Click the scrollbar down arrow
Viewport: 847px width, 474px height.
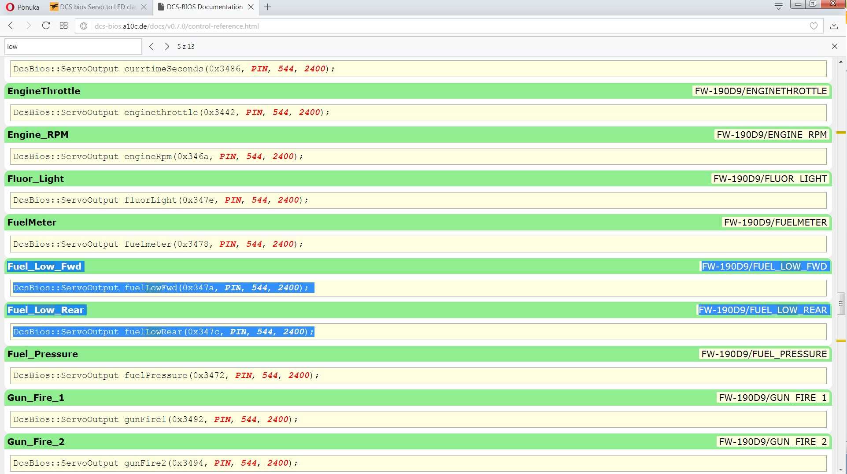(x=841, y=470)
